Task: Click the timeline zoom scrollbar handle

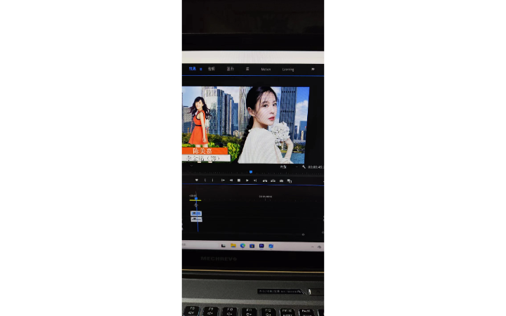Action: click(x=303, y=235)
